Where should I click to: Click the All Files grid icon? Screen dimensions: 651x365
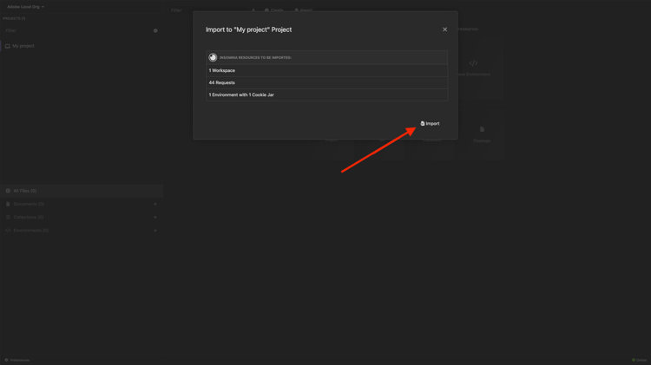pos(8,191)
